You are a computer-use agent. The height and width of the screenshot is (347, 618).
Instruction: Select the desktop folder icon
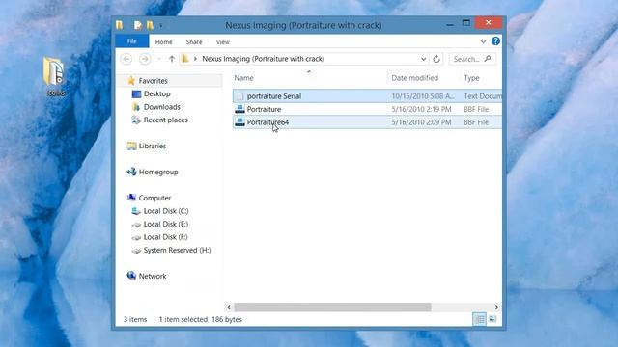54,77
